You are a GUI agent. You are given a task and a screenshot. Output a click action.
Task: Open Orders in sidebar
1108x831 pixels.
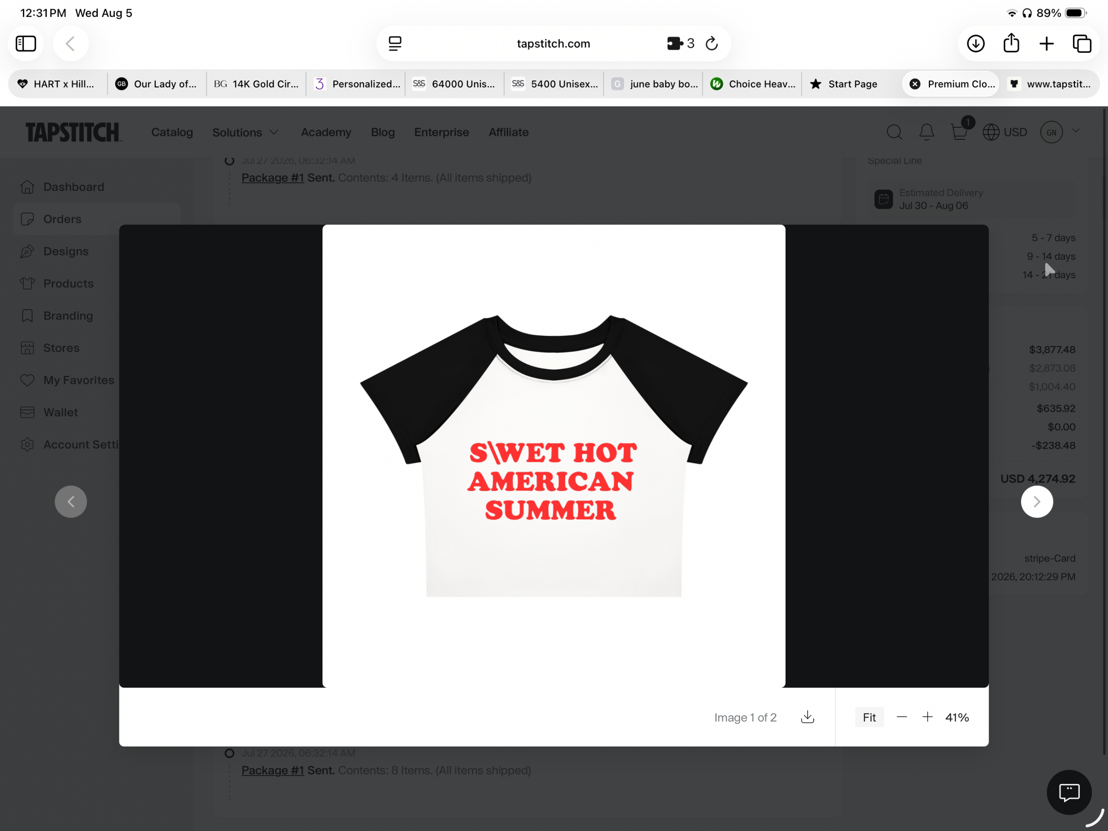pos(96,219)
